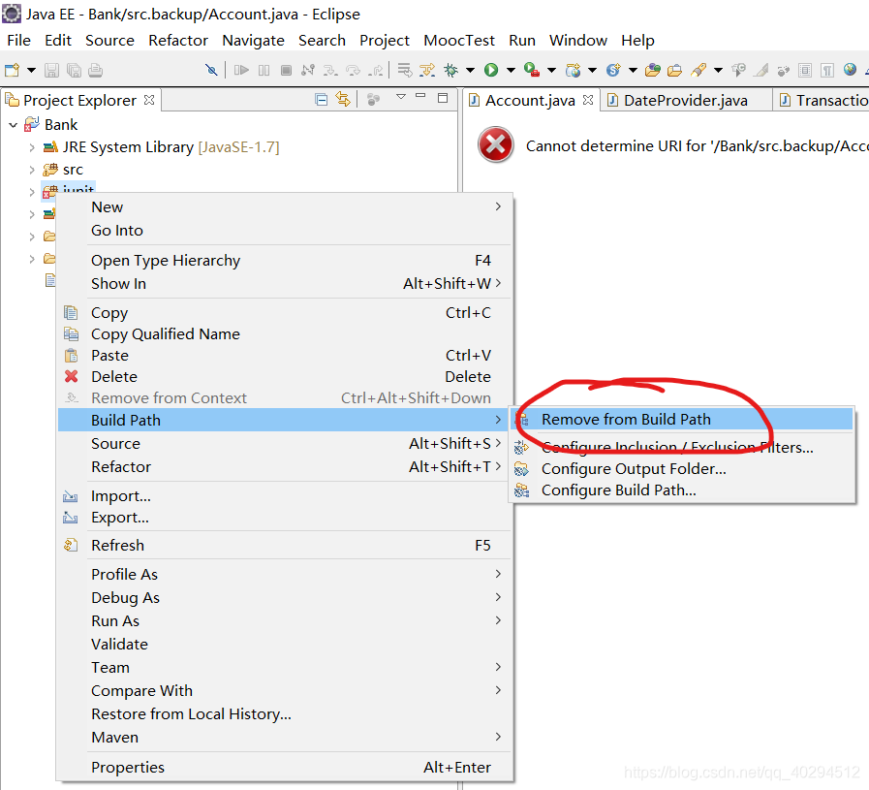Choose Properties from context menu
The height and width of the screenshot is (790, 869).
pyautogui.click(x=286, y=768)
